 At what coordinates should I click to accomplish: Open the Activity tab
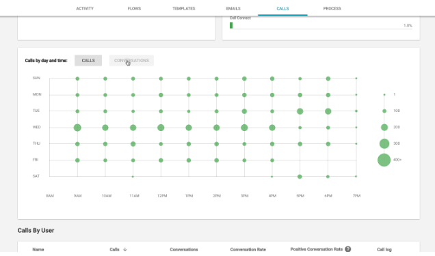[x=85, y=9]
